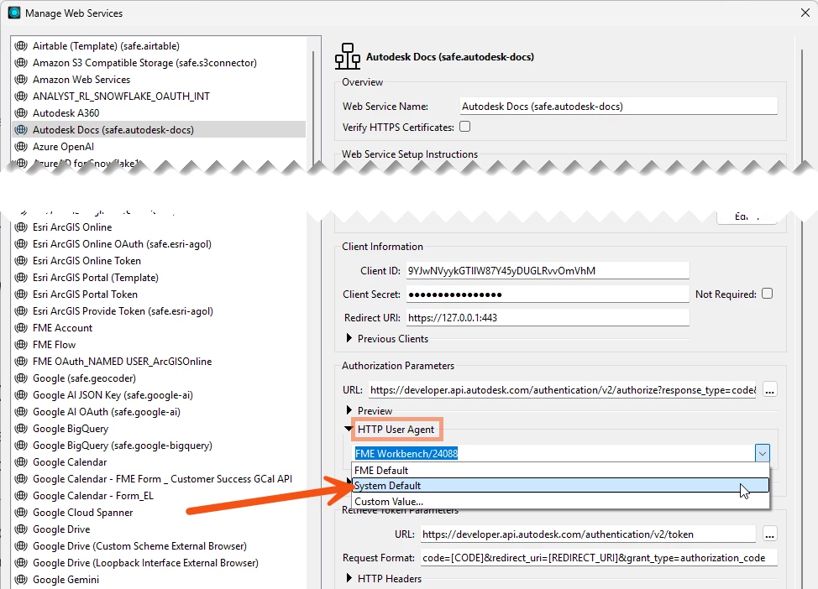Expand the Previous Clients section
818x589 pixels.
(x=349, y=338)
